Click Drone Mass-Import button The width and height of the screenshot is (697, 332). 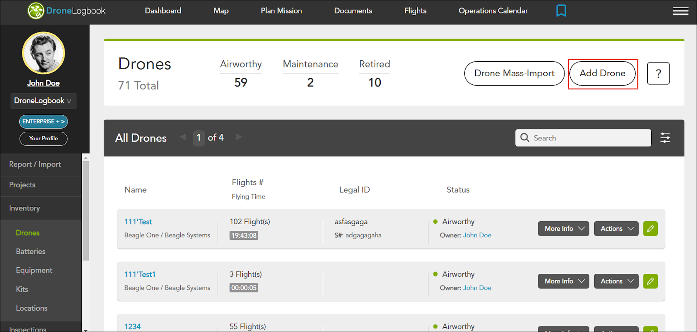pyautogui.click(x=514, y=73)
